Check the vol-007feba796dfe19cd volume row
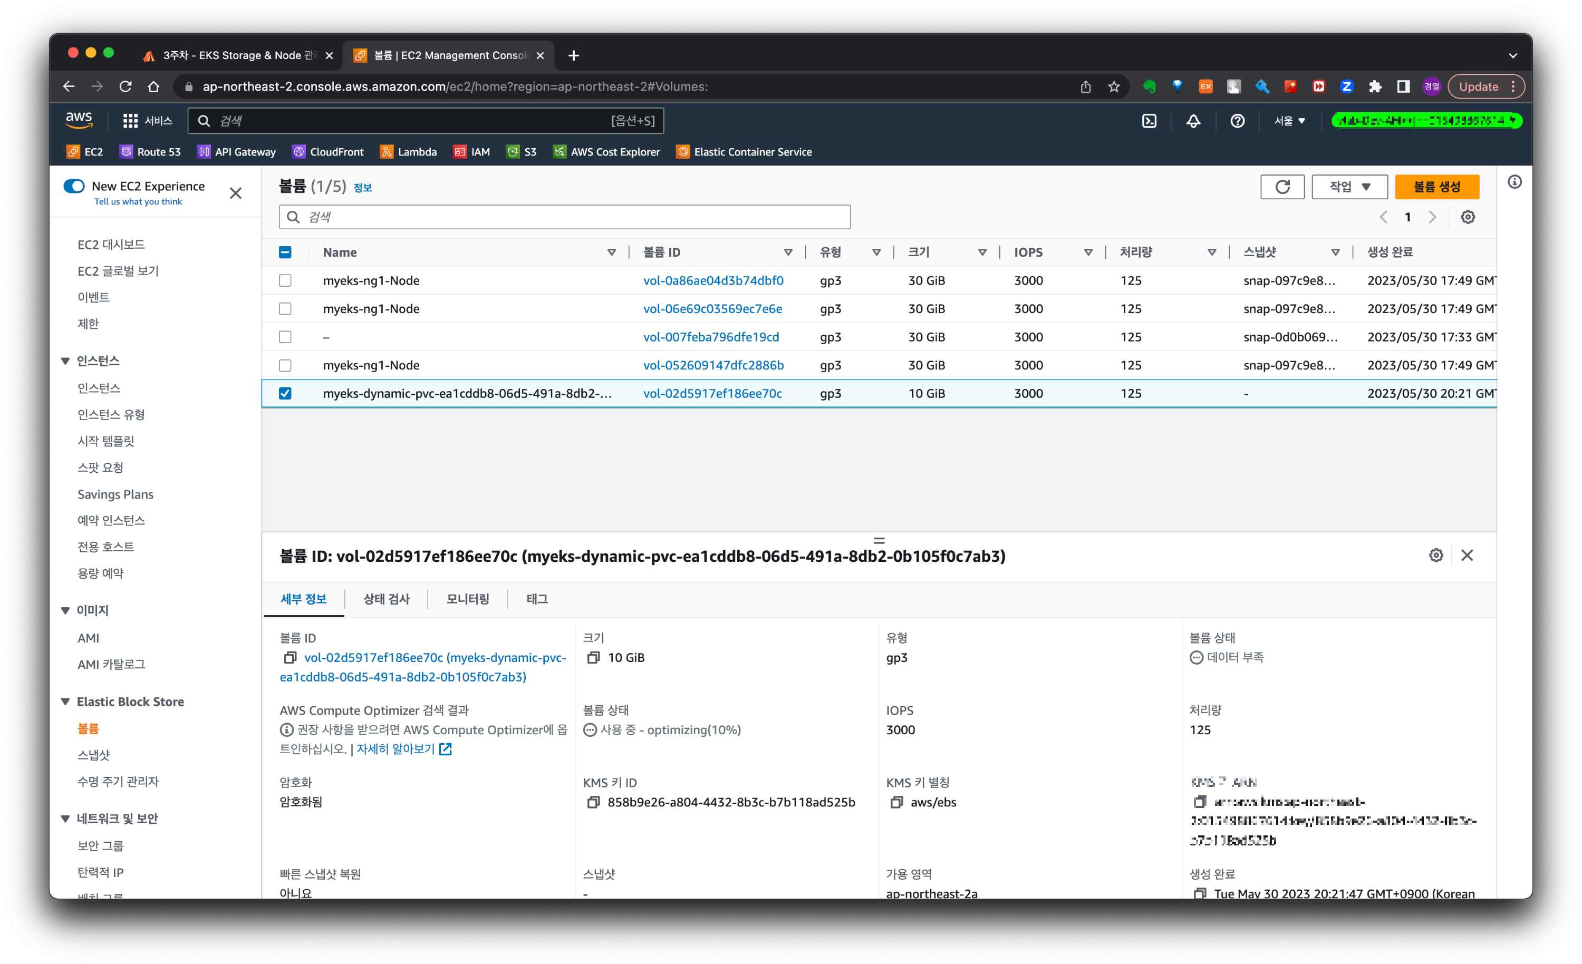1582x964 pixels. point(285,337)
